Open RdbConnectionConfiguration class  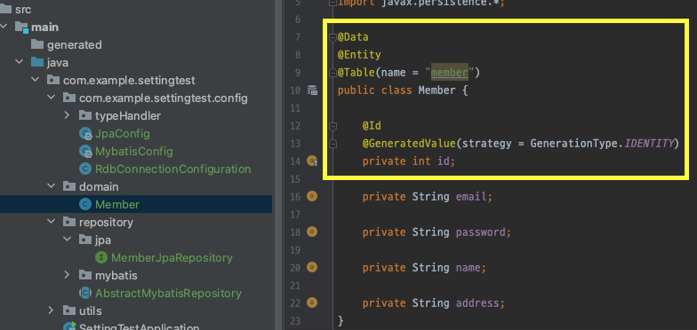click(172, 169)
